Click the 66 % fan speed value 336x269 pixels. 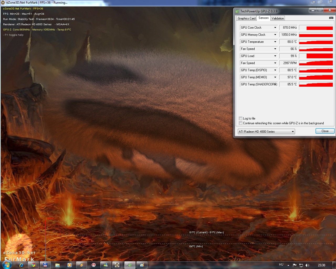tap(288, 49)
